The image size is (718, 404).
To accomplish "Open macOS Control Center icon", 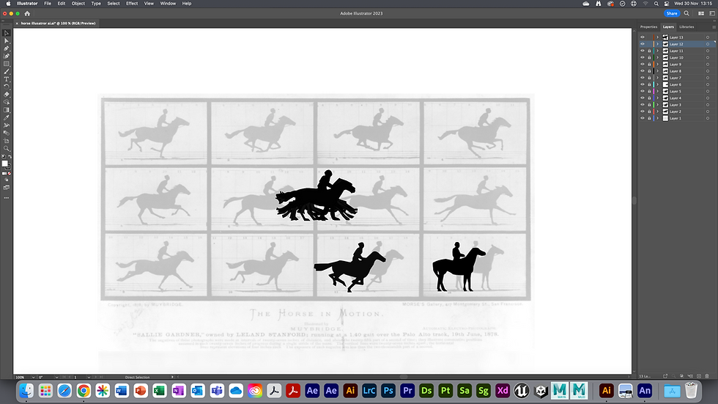I will (x=667, y=3).
